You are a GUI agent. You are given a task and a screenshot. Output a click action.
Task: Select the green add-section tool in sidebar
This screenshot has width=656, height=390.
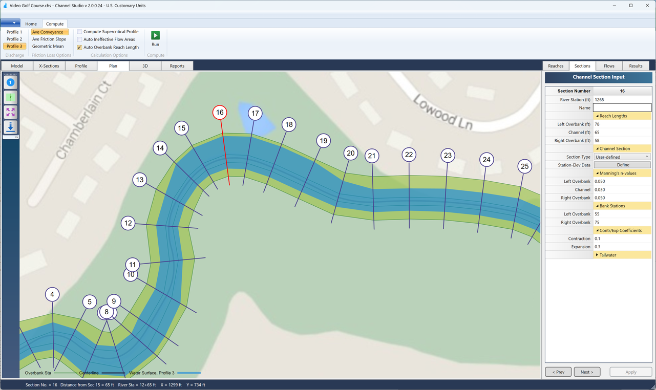[x=10, y=97]
